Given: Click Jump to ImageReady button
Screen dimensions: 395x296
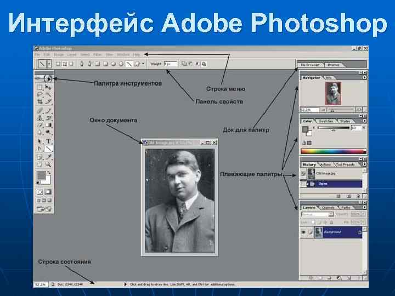Looking at the screenshot, I should (44, 209).
